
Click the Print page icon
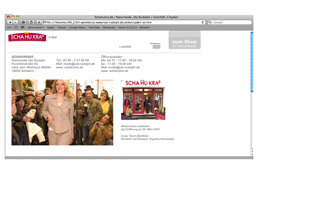pos(23,22)
